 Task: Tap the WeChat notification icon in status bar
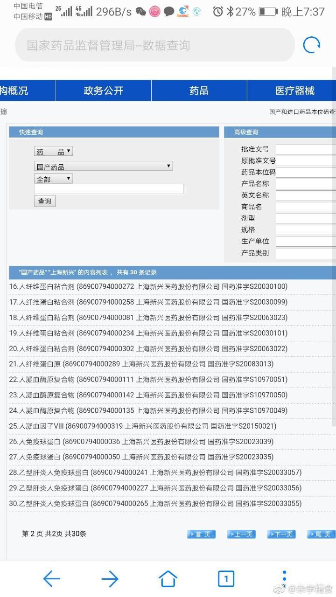pyautogui.click(x=140, y=12)
